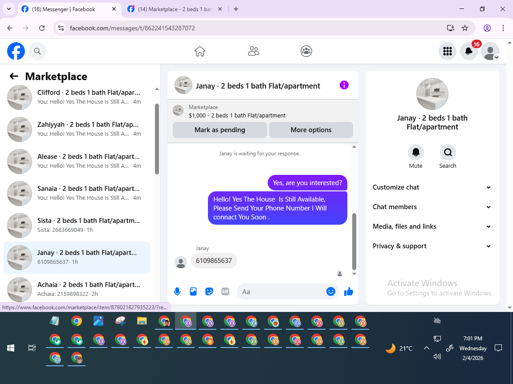Click the Janay chat header title
Viewport: 513px width, 384px height.
click(x=258, y=86)
